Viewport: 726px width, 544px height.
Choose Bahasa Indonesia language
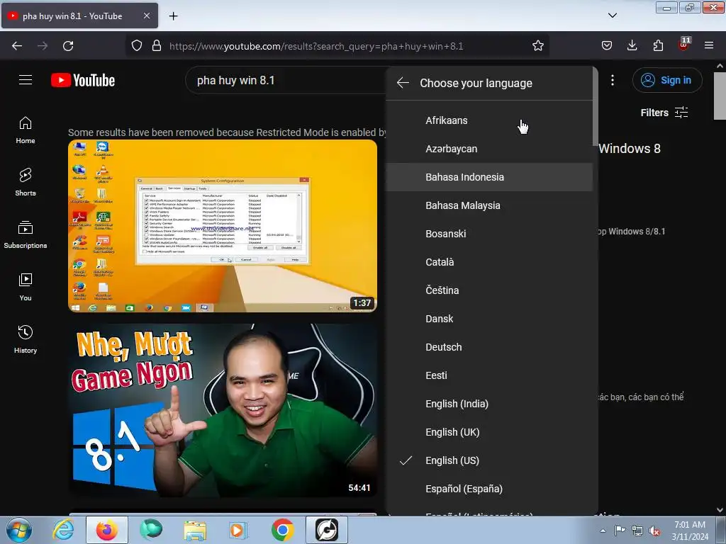point(489,177)
